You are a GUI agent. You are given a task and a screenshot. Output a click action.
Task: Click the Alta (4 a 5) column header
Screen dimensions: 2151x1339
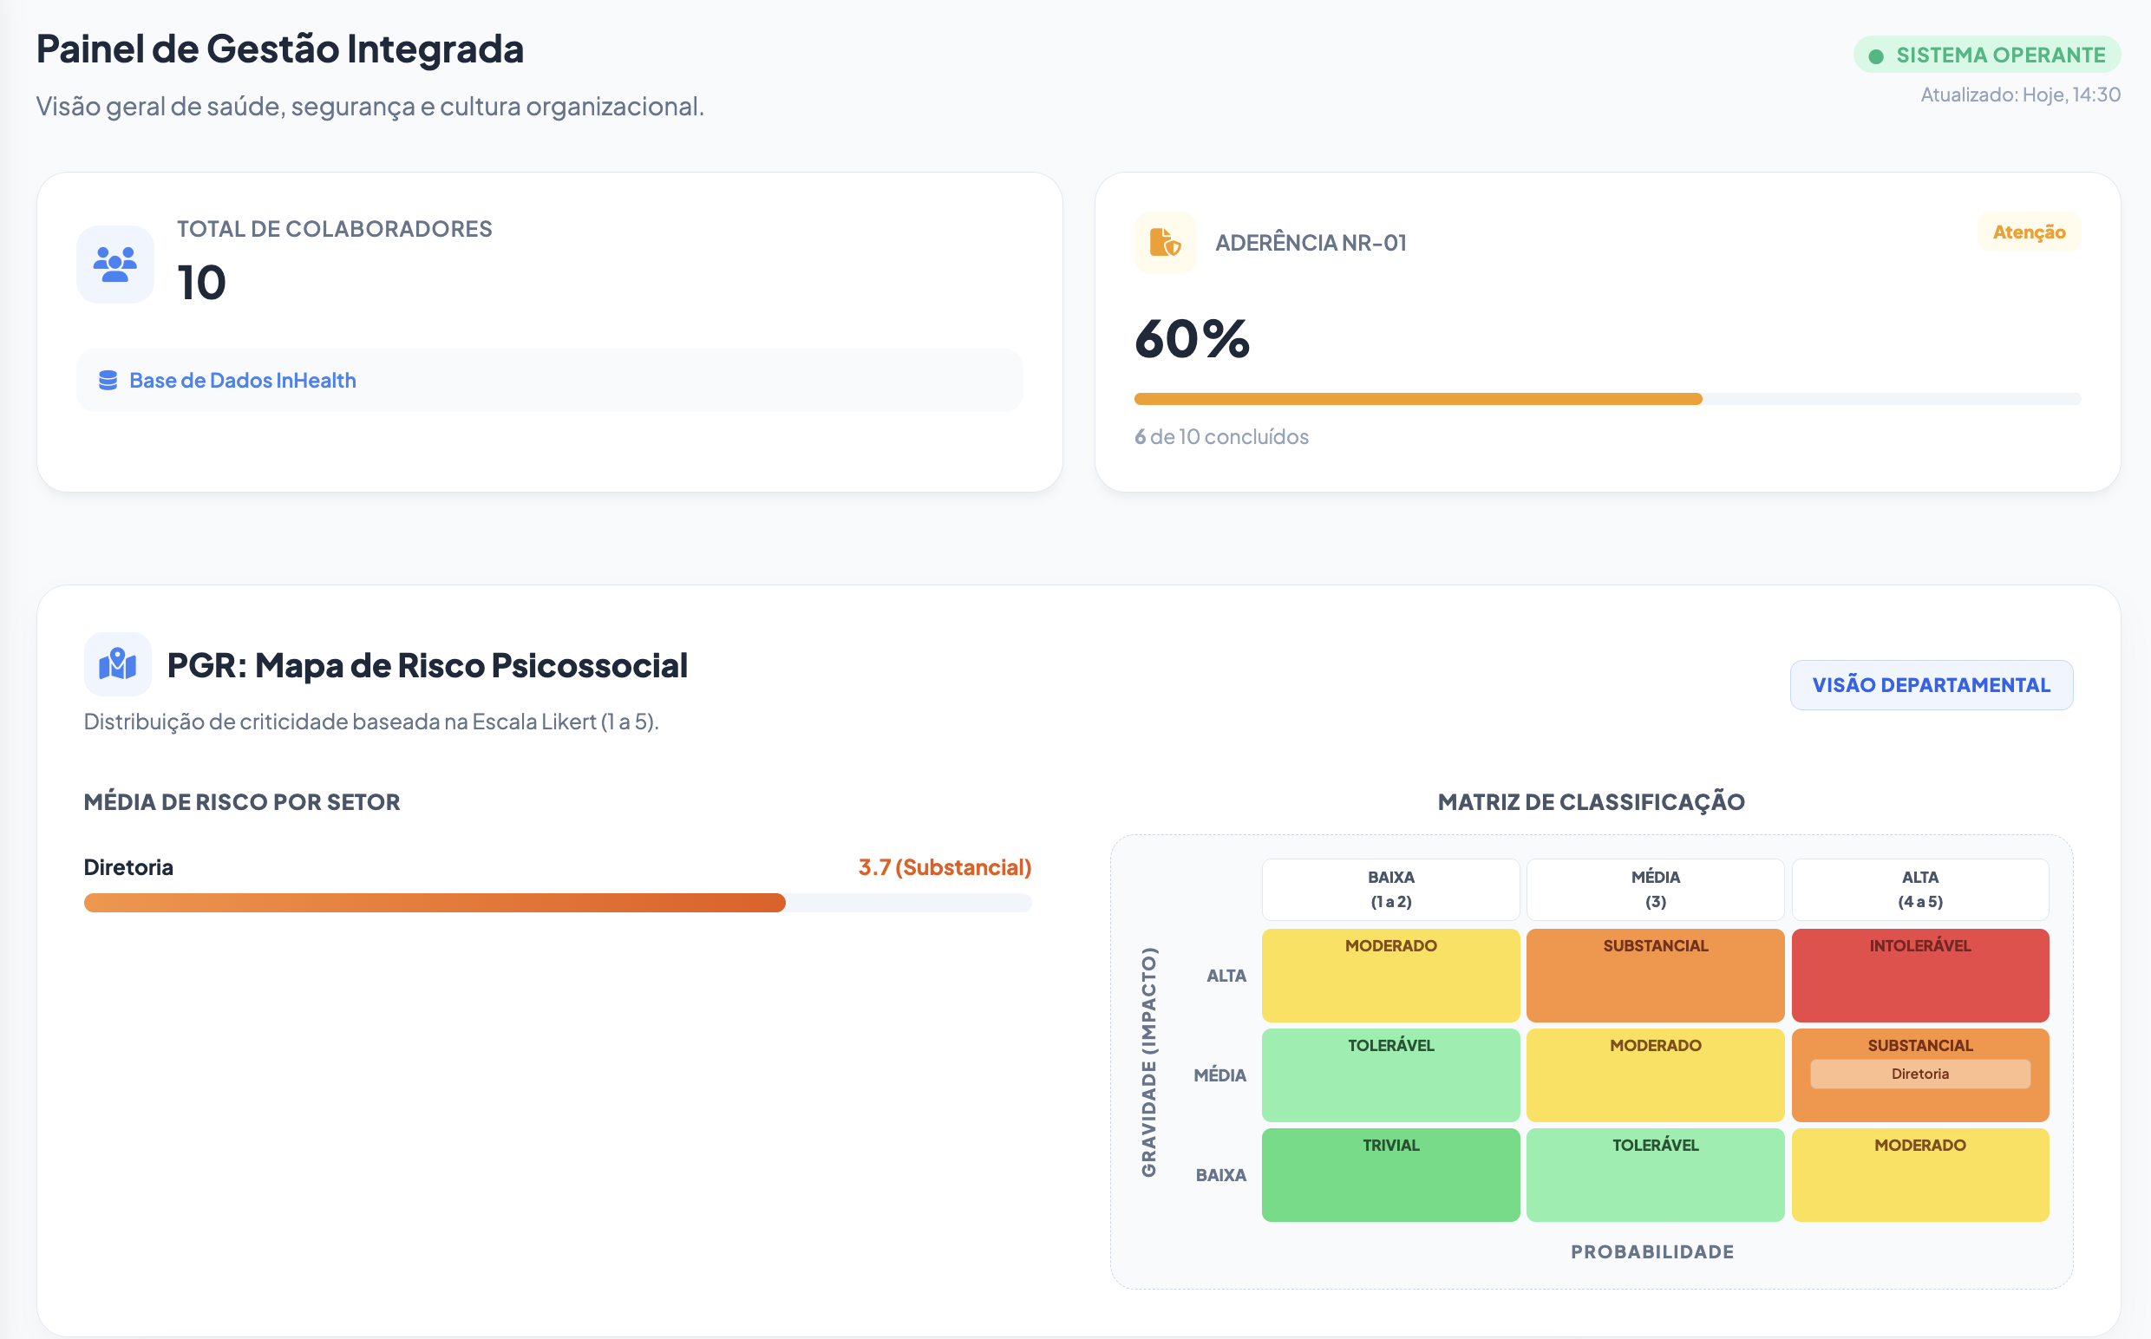pyautogui.click(x=1919, y=889)
